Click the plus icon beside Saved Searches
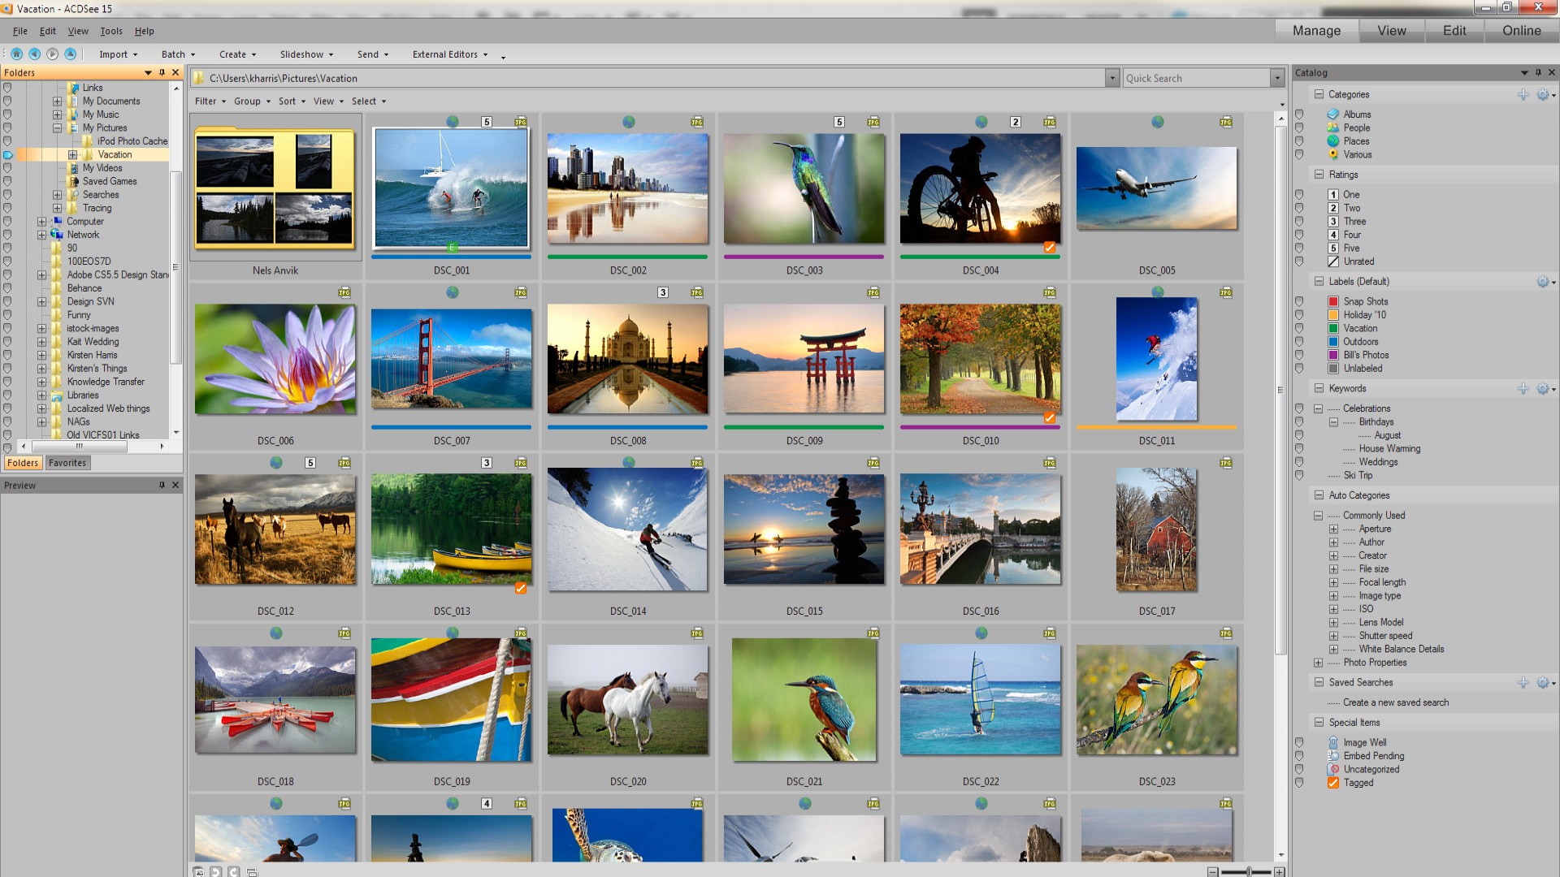 coord(1523,682)
